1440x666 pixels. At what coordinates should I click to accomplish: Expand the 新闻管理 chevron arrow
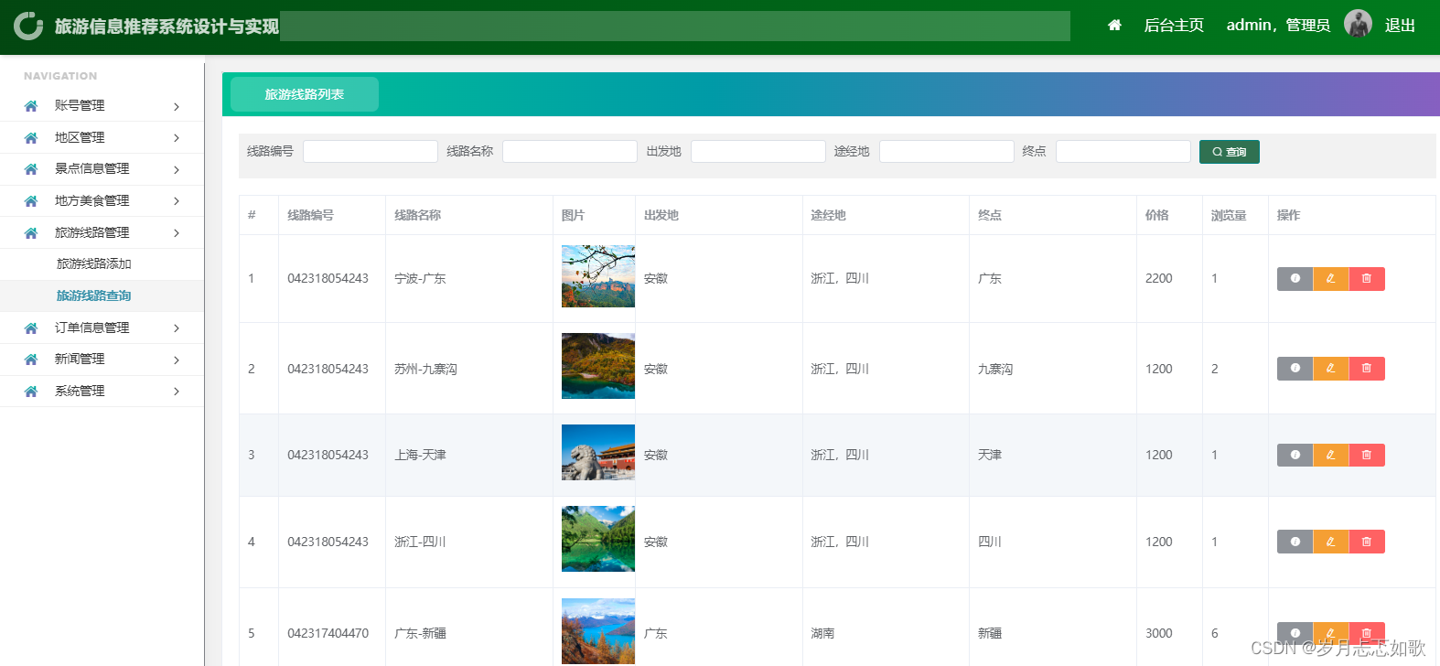[177, 360]
